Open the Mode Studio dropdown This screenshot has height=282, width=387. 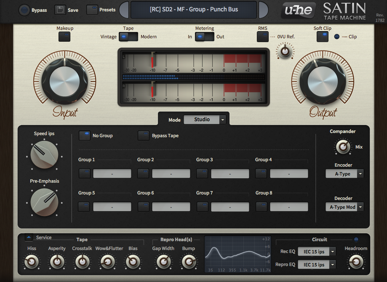click(x=205, y=120)
